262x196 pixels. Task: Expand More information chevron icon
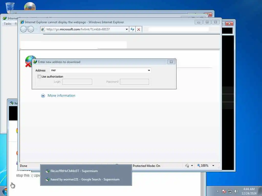tap(43, 96)
